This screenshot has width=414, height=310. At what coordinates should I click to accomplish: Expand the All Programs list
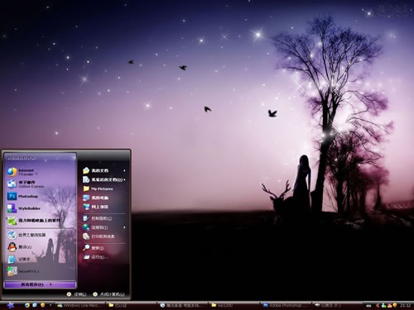[41, 284]
